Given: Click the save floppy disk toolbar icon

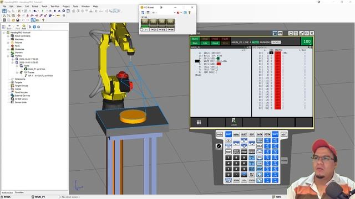Looking at the screenshot, I should pyautogui.click(x=18, y=20).
